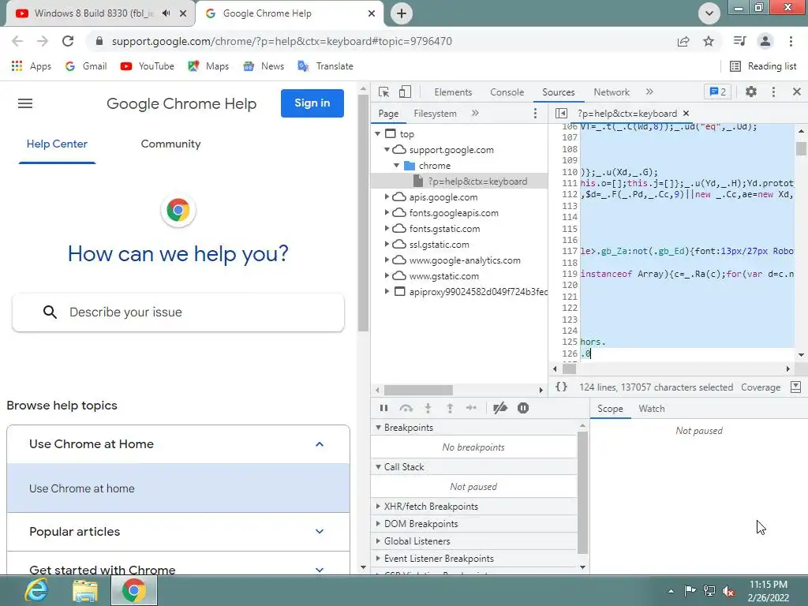Switch to the Elements tab

click(453, 92)
